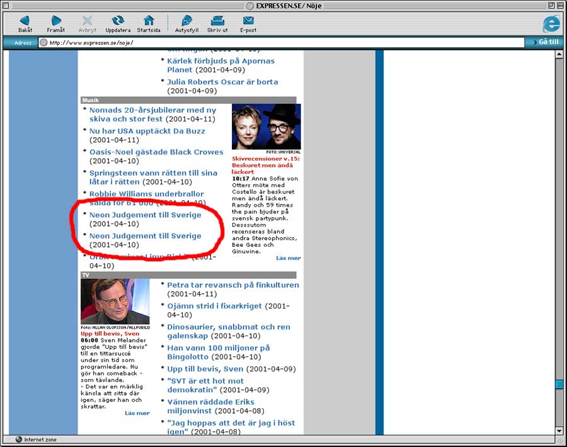Click the Internet zone globe icon

pyautogui.click(x=19, y=439)
